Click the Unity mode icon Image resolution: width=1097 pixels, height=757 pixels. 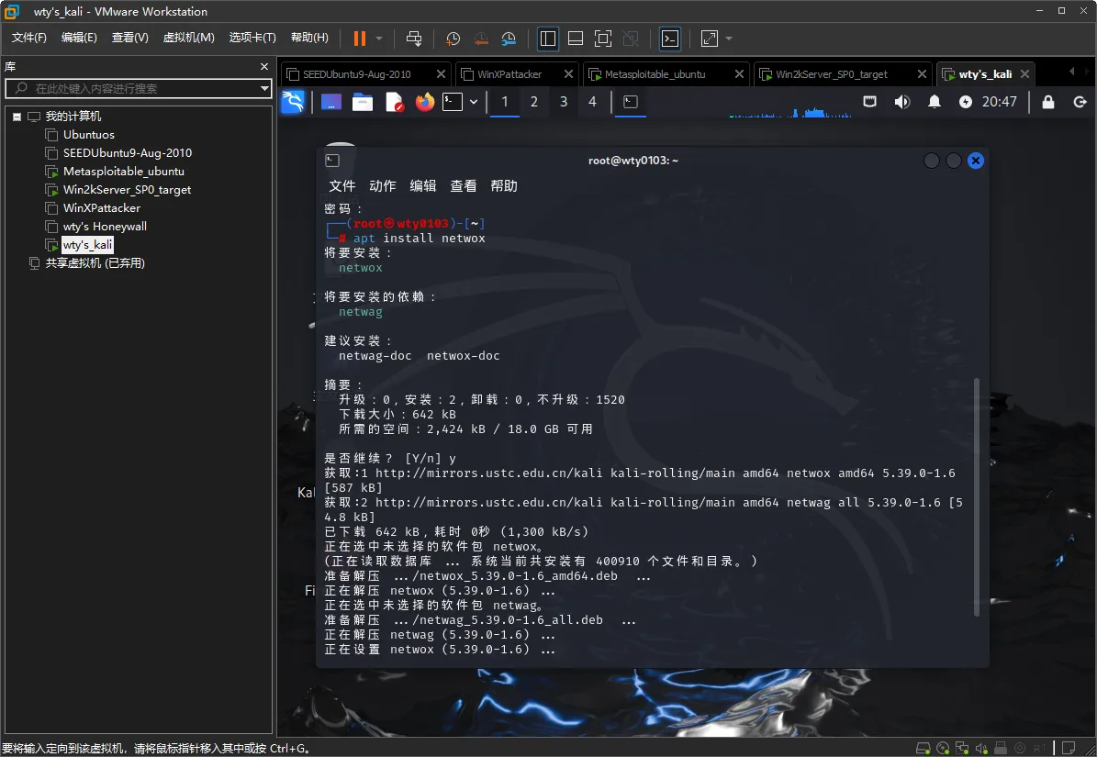click(x=631, y=39)
